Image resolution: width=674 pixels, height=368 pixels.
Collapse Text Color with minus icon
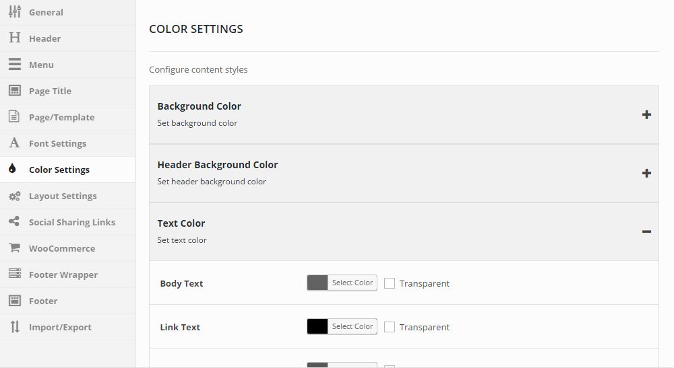pos(646,231)
